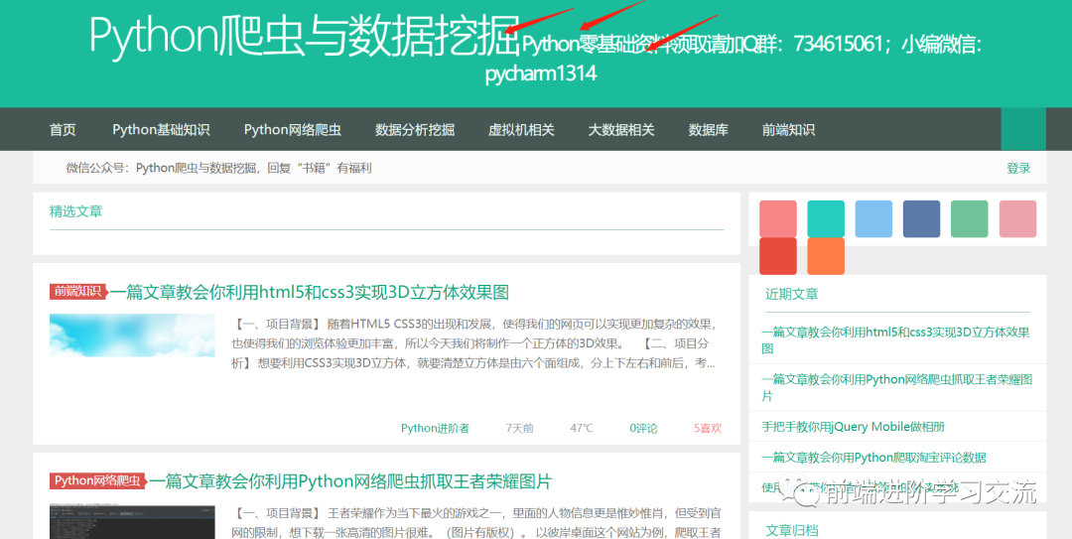This screenshot has width=1072, height=539.
Task: Click the 微信公众号 announcement text
Action: tap(218, 168)
